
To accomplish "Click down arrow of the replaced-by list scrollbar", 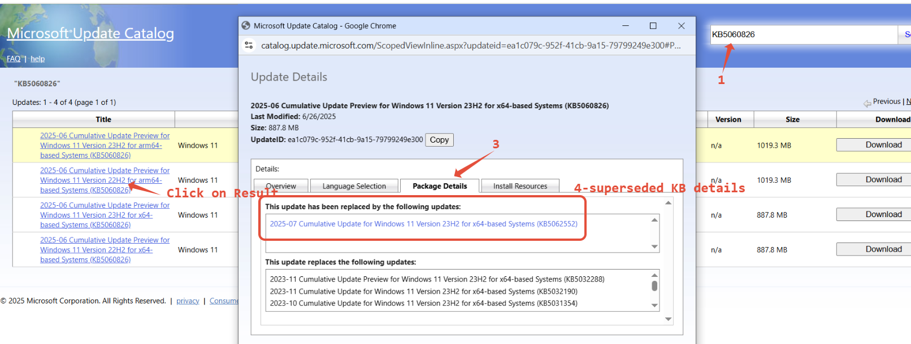I will point(654,246).
